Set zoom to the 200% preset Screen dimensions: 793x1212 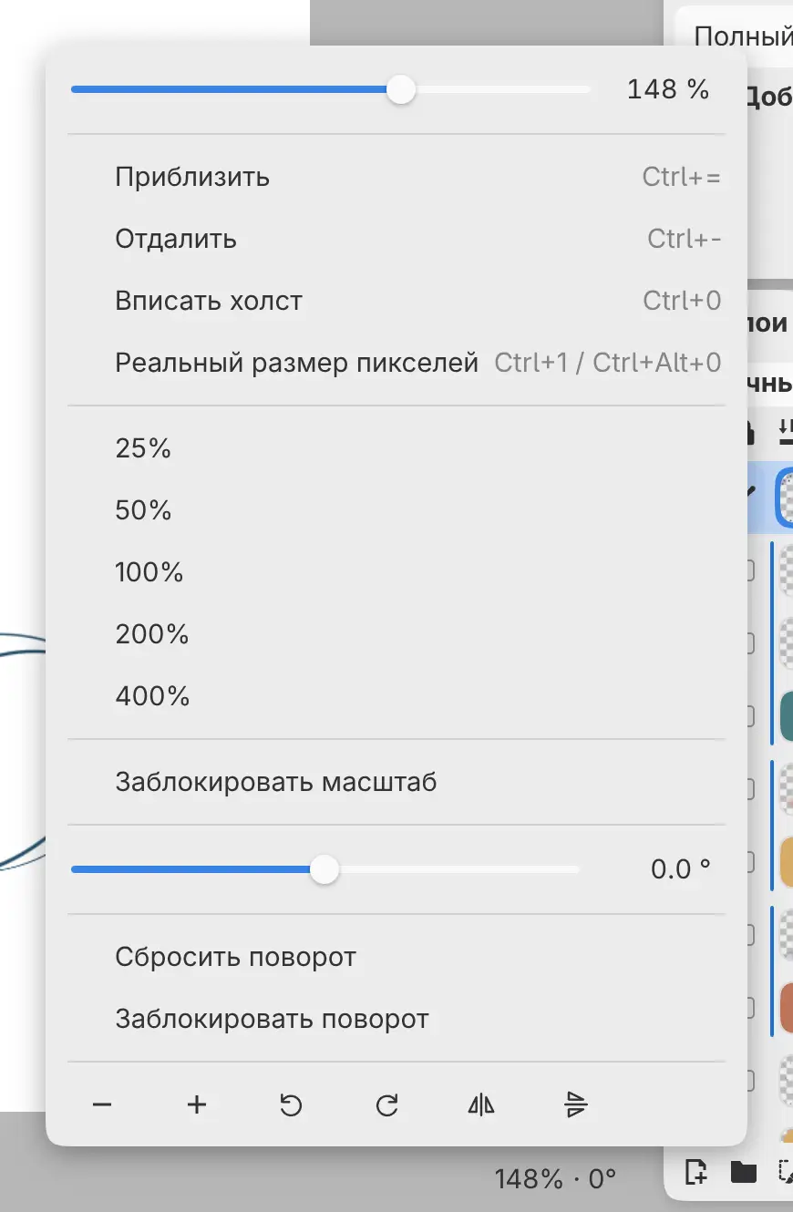396,634
